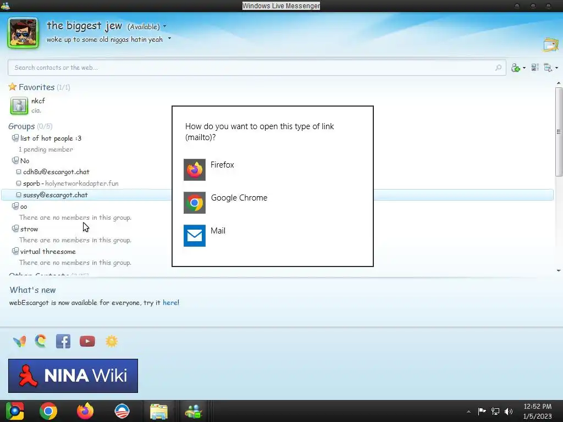Show hidden tray icons arrow
563x422 pixels.
(468, 412)
